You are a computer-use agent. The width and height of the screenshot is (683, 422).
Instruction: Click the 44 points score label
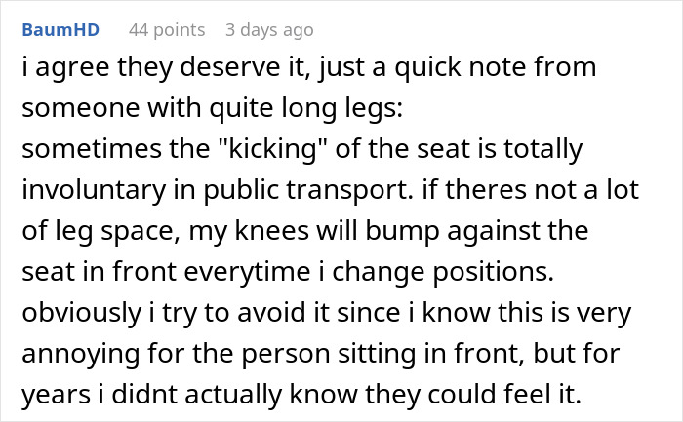[x=167, y=30]
